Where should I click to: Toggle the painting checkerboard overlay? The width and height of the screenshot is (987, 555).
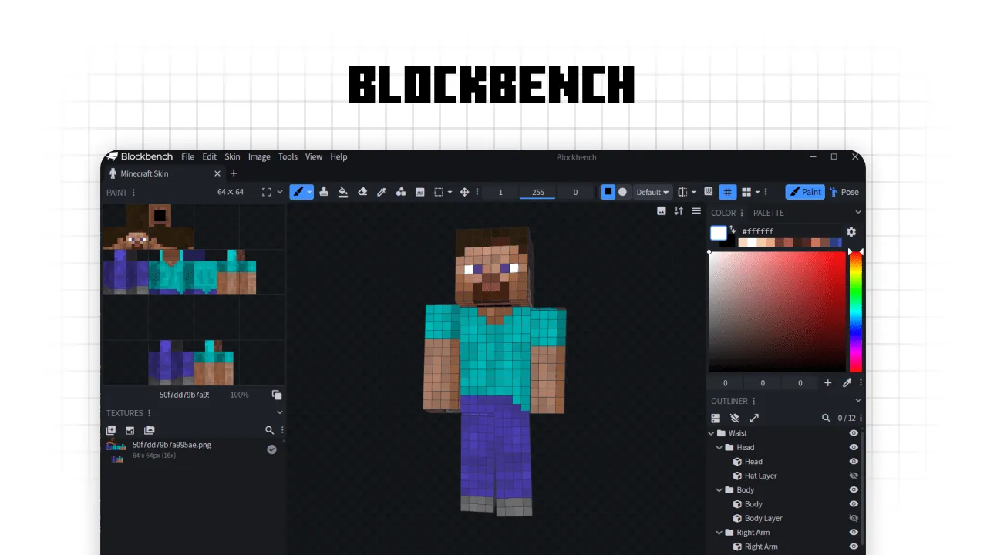pos(709,192)
